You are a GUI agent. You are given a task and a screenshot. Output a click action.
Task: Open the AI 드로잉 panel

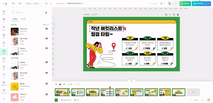[x=4, y=91]
